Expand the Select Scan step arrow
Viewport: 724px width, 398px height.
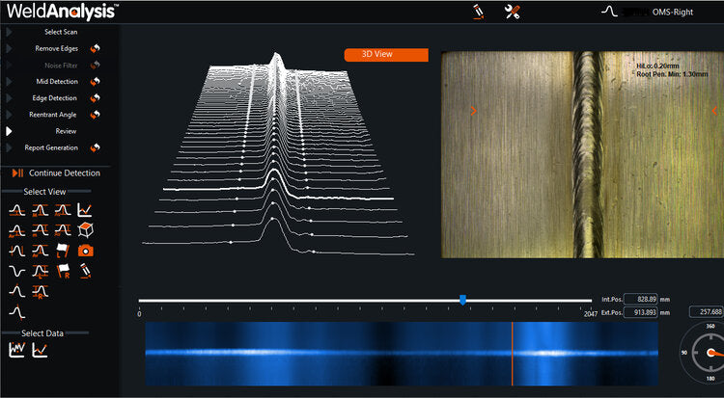[10, 32]
